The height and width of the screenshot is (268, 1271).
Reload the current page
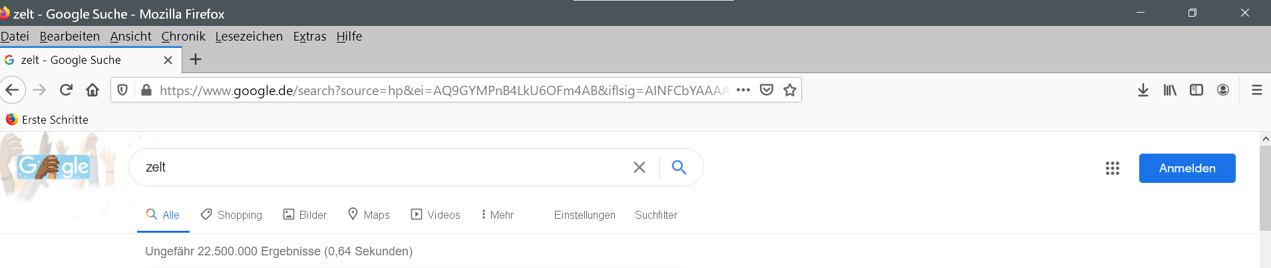[66, 90]
